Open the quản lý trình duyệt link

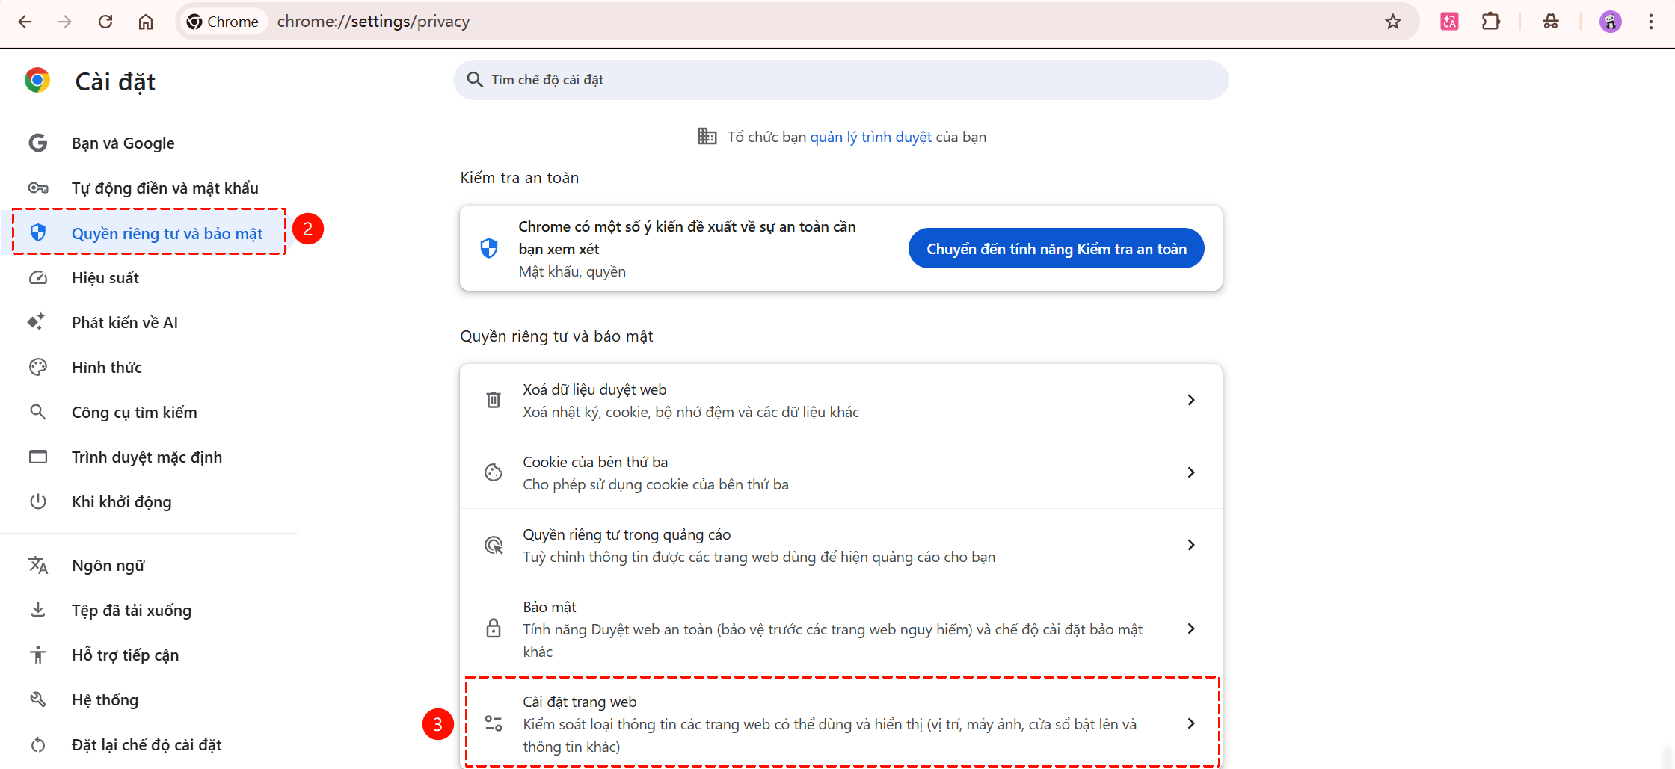[x=870, y=137]
